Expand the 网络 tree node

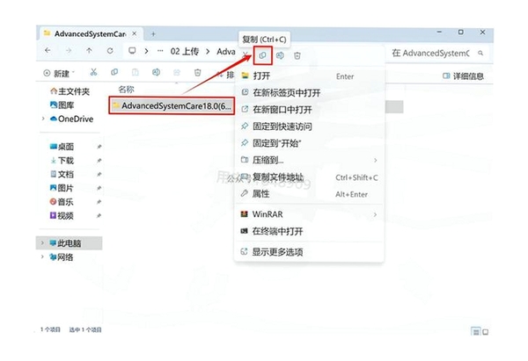point(42,256)
